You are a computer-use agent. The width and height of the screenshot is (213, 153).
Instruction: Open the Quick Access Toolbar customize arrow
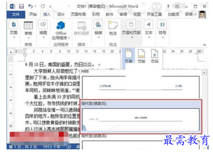(50, 7)
